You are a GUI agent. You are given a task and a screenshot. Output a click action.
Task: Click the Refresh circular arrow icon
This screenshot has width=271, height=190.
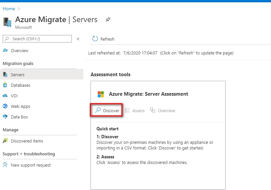point(95,39)
